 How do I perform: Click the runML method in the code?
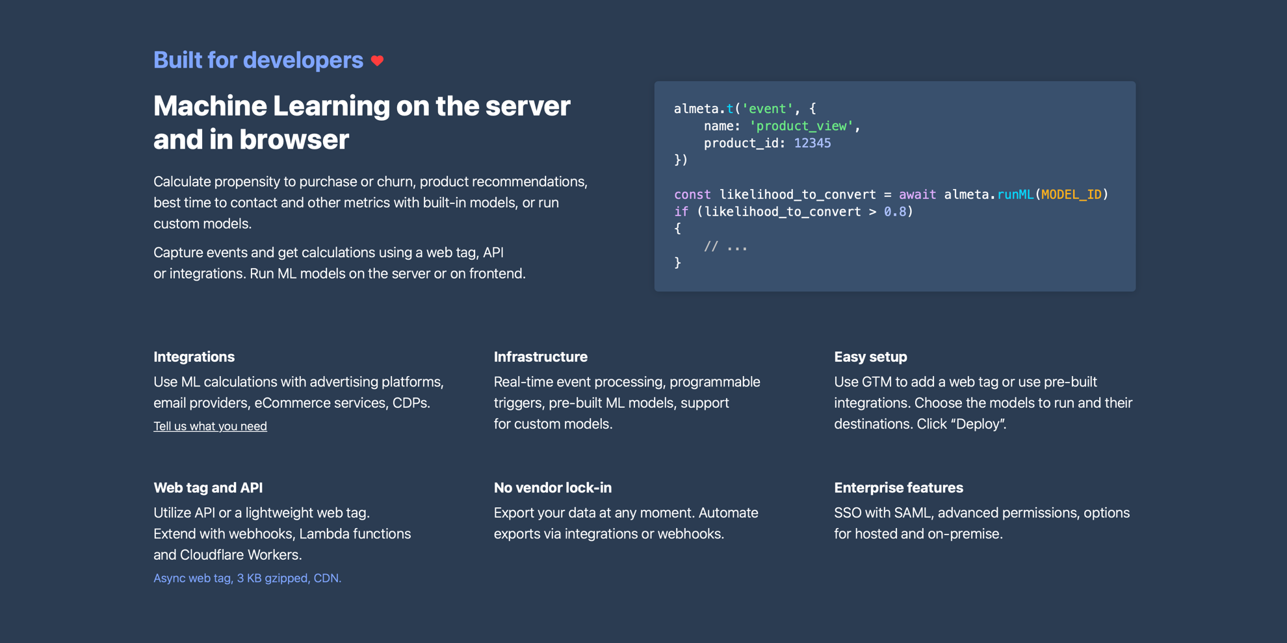click(x=1015, y=194)
